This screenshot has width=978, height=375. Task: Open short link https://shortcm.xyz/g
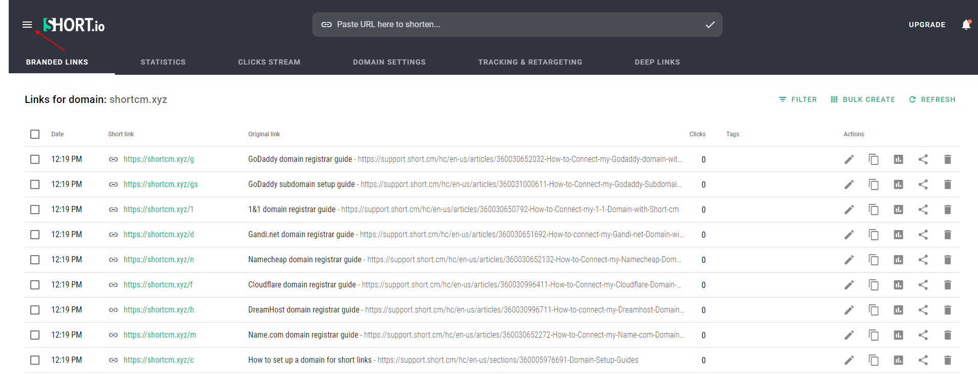tap(159, 159)
